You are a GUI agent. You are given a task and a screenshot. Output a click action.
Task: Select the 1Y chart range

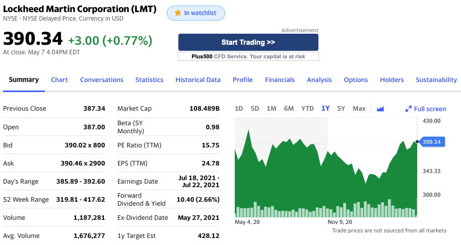[x=325, y=109]
